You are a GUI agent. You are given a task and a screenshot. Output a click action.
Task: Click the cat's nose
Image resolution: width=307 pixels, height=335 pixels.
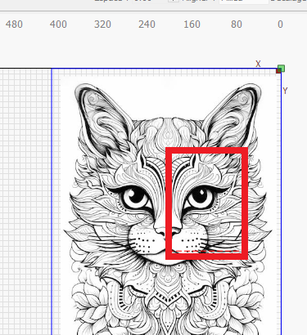[168, 231]
